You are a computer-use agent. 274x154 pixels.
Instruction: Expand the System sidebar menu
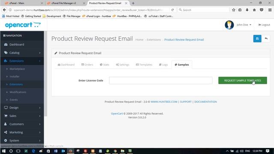pyautogui.click(x=22, y=141)
